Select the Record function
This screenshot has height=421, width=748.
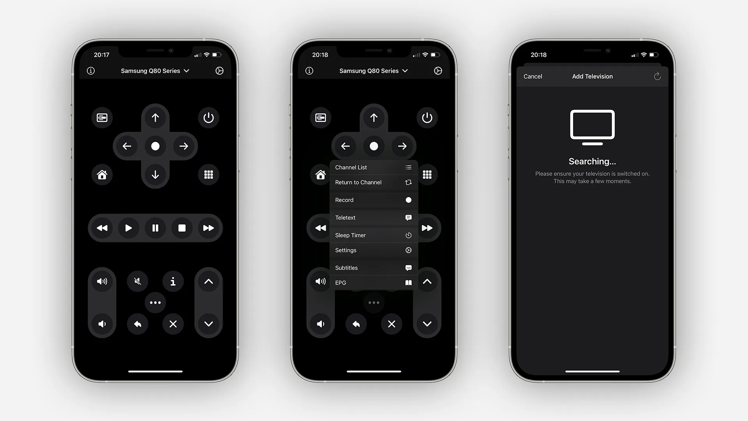pos(373,200)
